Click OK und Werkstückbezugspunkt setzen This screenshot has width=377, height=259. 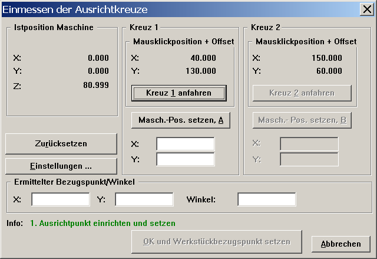point(217,242)
